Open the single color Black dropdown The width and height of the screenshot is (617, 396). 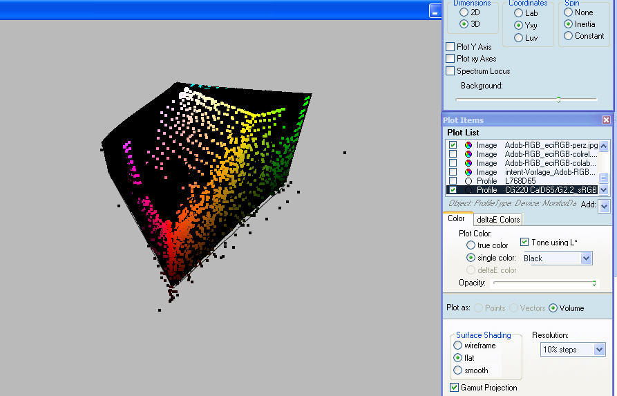586,258
